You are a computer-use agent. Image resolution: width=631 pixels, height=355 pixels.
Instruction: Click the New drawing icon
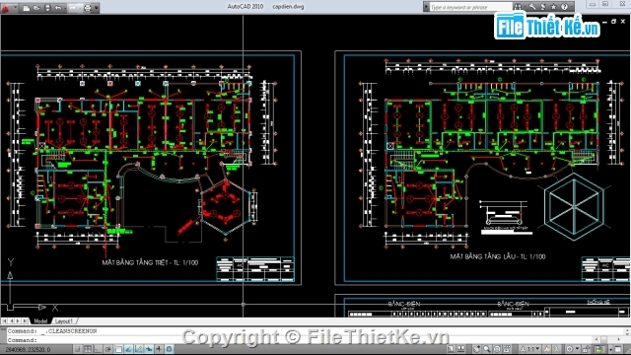[x=27, y=7]
